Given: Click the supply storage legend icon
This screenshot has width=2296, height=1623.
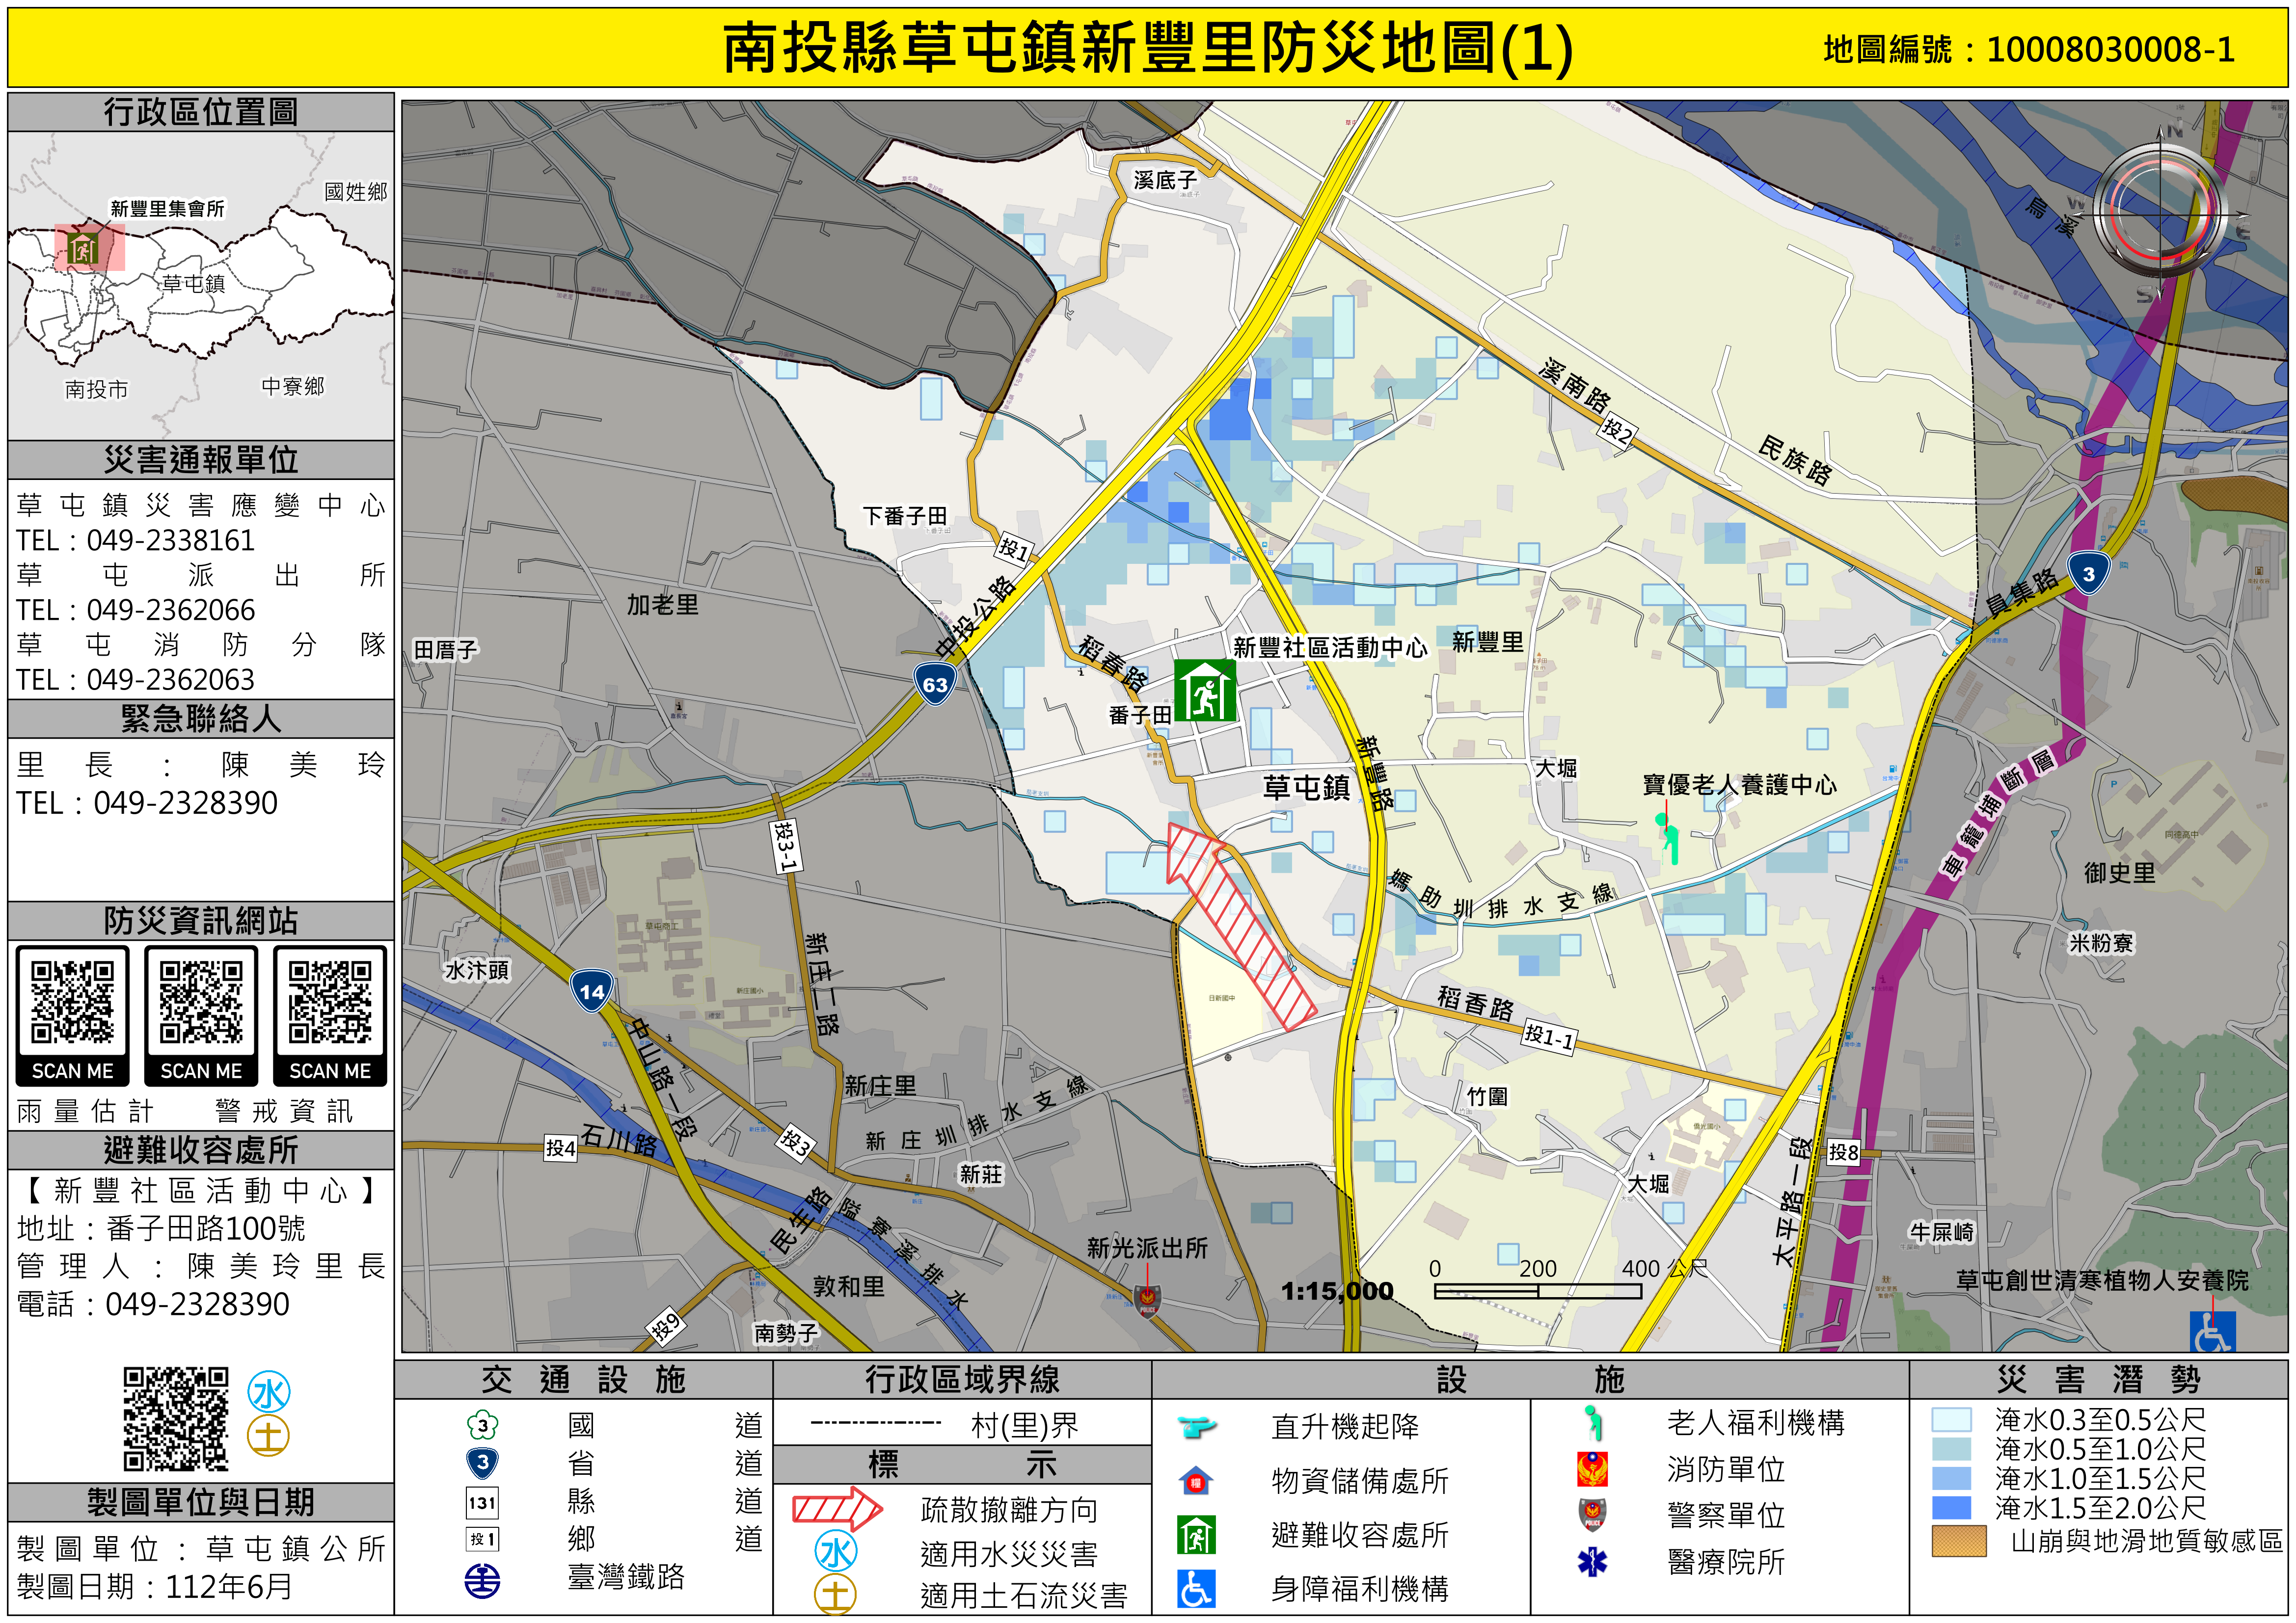Looking at the screenshot, I should pos(1196,1480).
